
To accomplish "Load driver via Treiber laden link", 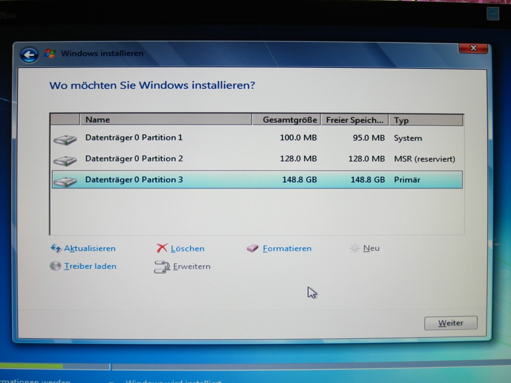I will pyautogui.click(x=90, y=266).
